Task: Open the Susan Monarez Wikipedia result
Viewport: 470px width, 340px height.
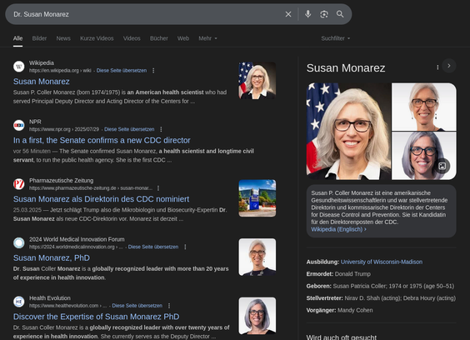Action: pos(42,82)
